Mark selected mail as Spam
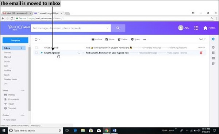The height and width of the screenshot is (134, 219). [135, 39]
